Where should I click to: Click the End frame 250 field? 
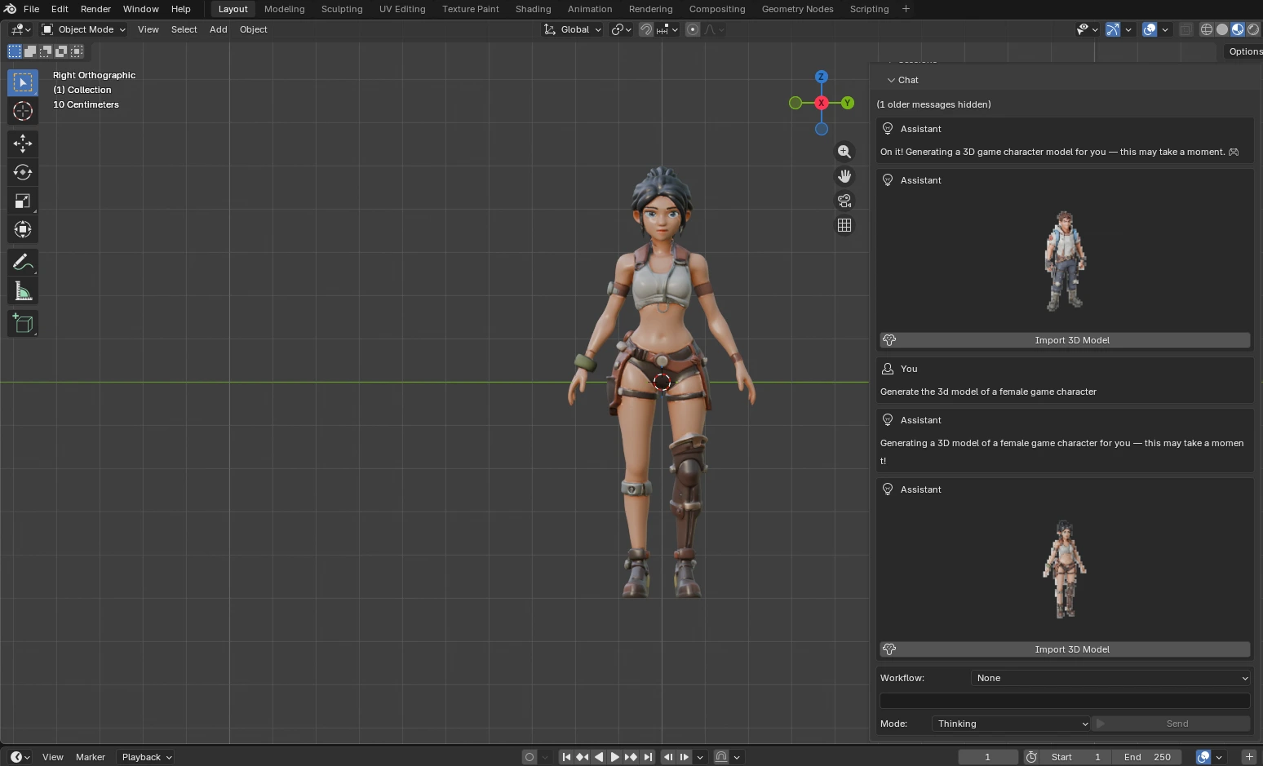click(1147, 757)
